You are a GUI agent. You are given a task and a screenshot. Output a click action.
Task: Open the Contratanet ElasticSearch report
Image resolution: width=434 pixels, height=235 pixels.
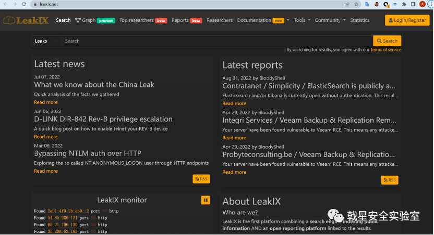[x=309, y=86]
